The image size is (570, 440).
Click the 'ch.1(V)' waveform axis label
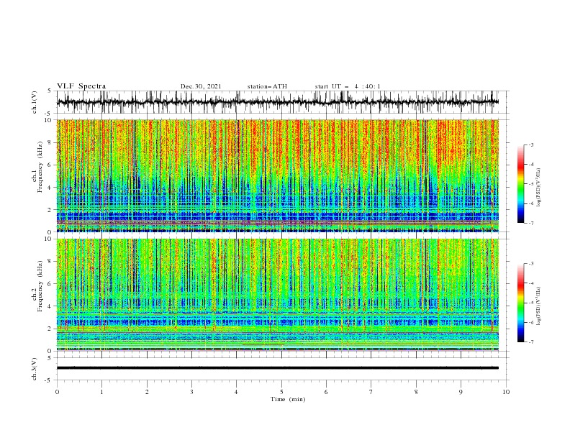tap(35, 102)
